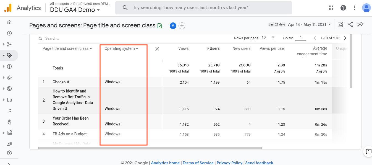Add a comparison with the plus icon

click(182, 26)
